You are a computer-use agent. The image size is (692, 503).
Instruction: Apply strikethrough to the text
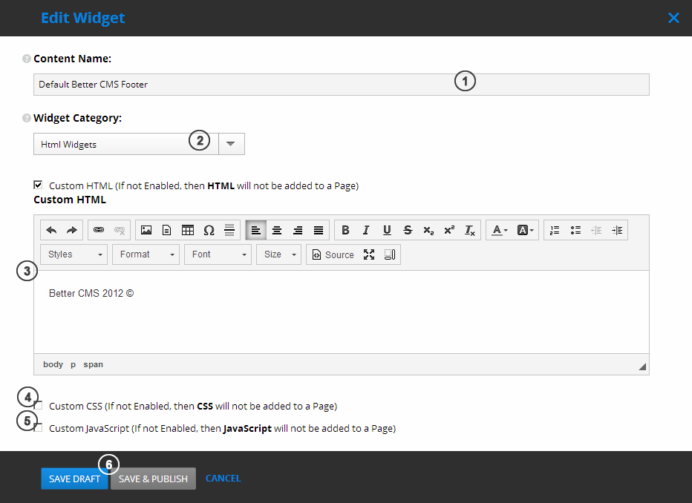(x=408, y=230)
